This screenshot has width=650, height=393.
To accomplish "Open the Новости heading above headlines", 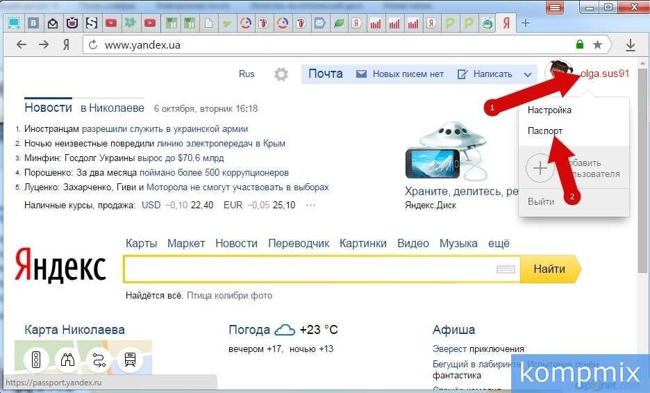I will (48, 108).
